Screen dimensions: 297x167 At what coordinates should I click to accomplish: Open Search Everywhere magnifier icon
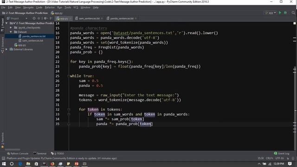[293, 13]
